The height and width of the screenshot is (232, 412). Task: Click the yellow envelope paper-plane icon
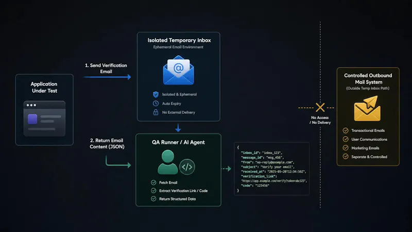367,108
